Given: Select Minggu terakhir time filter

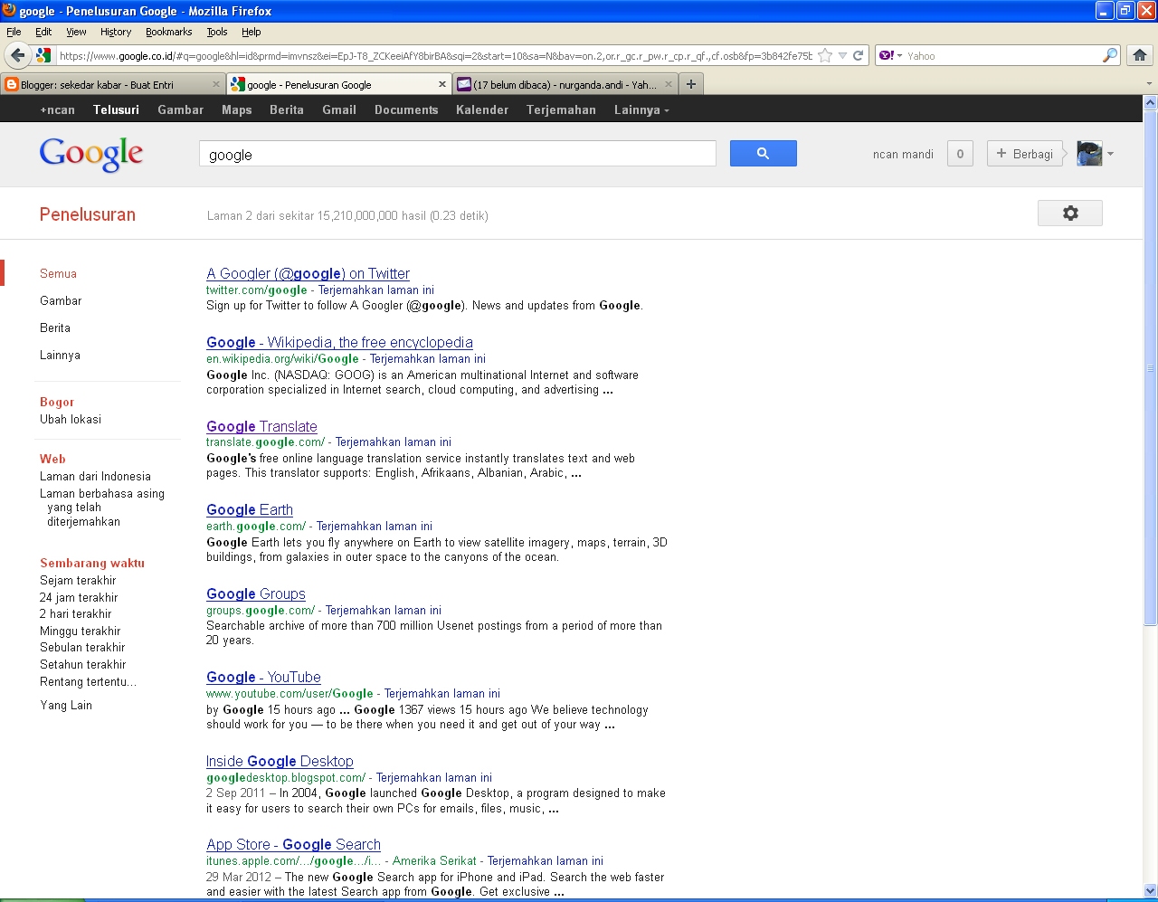Looking at the screenshot, I should (81, 631).
